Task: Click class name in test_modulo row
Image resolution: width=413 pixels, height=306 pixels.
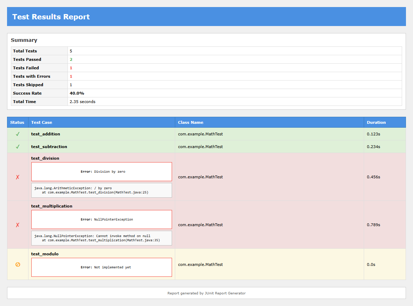Action: tap(200, 264)
